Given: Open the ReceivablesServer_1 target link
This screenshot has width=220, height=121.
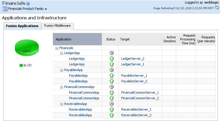Looking at the screenshot, I should [136, 109].
